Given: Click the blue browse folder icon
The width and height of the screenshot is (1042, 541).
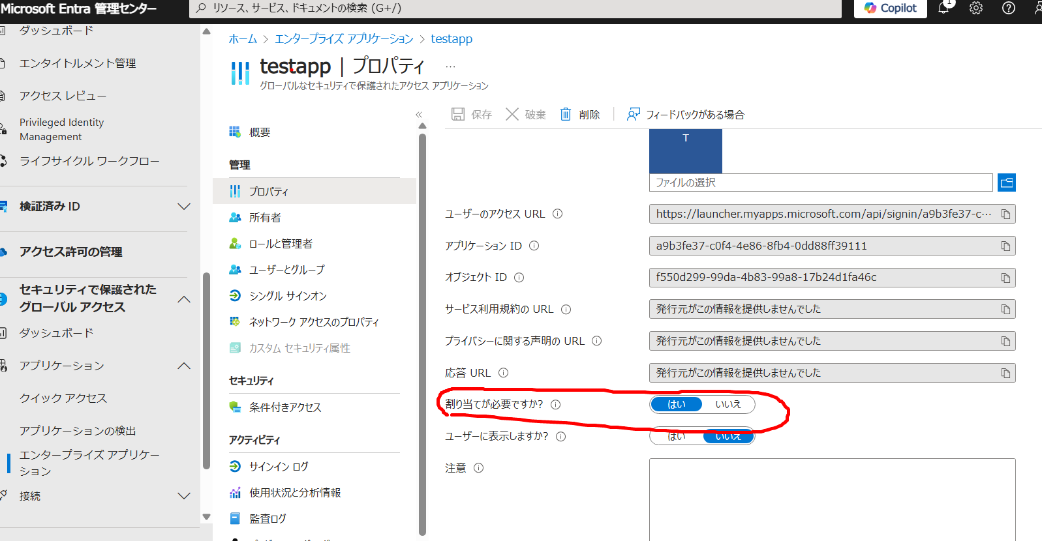Looking at the screenshot, I should pos(1007,183).
